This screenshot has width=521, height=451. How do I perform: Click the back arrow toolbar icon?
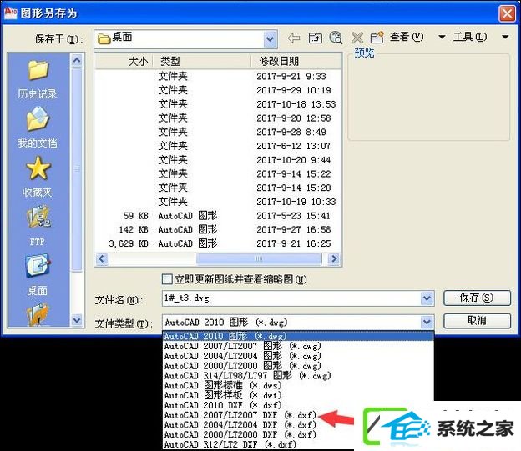point(294,38)
